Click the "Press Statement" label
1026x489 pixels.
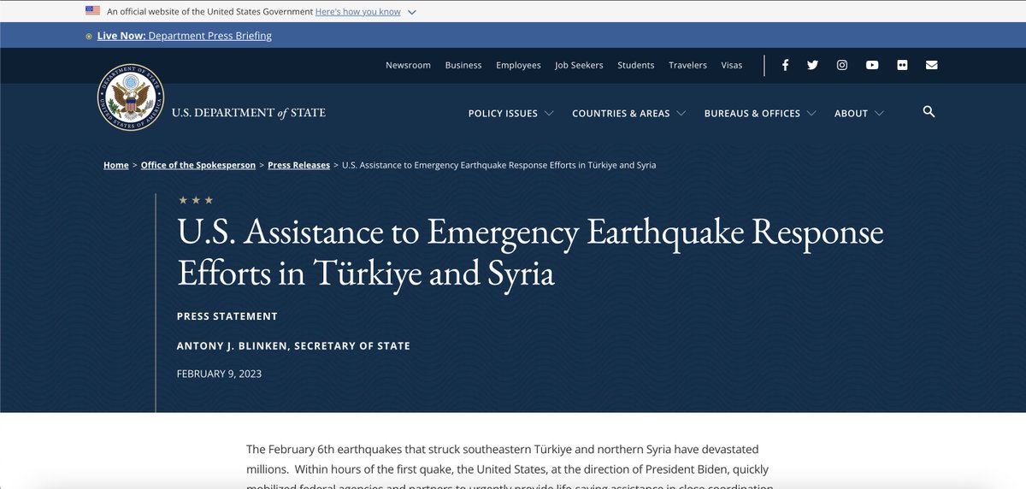tap(227, 316)
